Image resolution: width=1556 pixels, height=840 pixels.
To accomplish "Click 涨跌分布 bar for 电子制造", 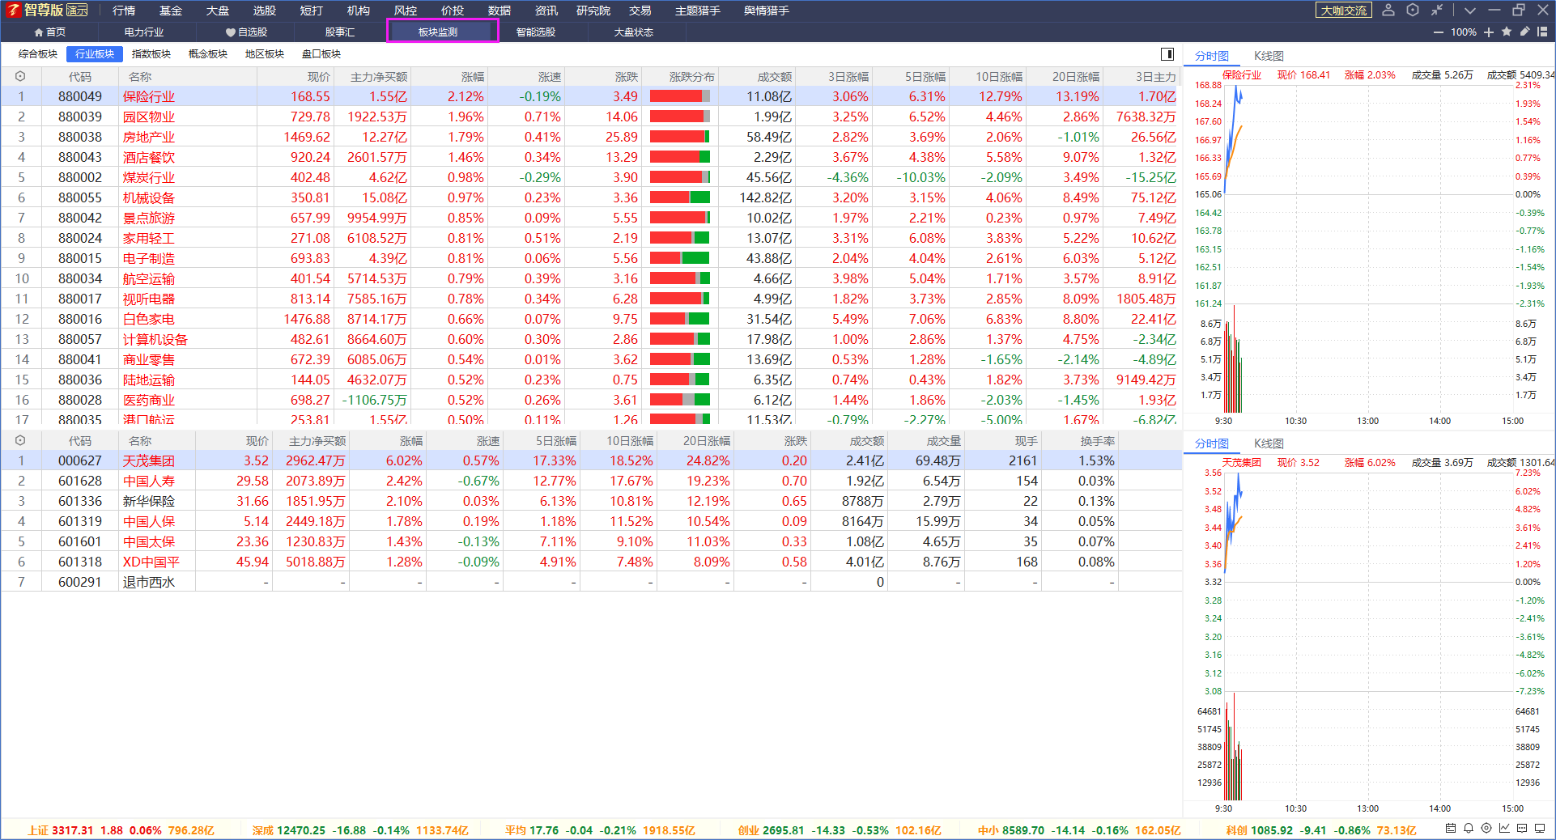I will tap(680, 258).
